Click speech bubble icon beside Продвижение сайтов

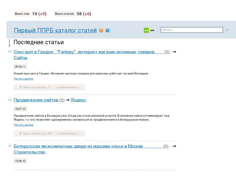coord(9,100)
